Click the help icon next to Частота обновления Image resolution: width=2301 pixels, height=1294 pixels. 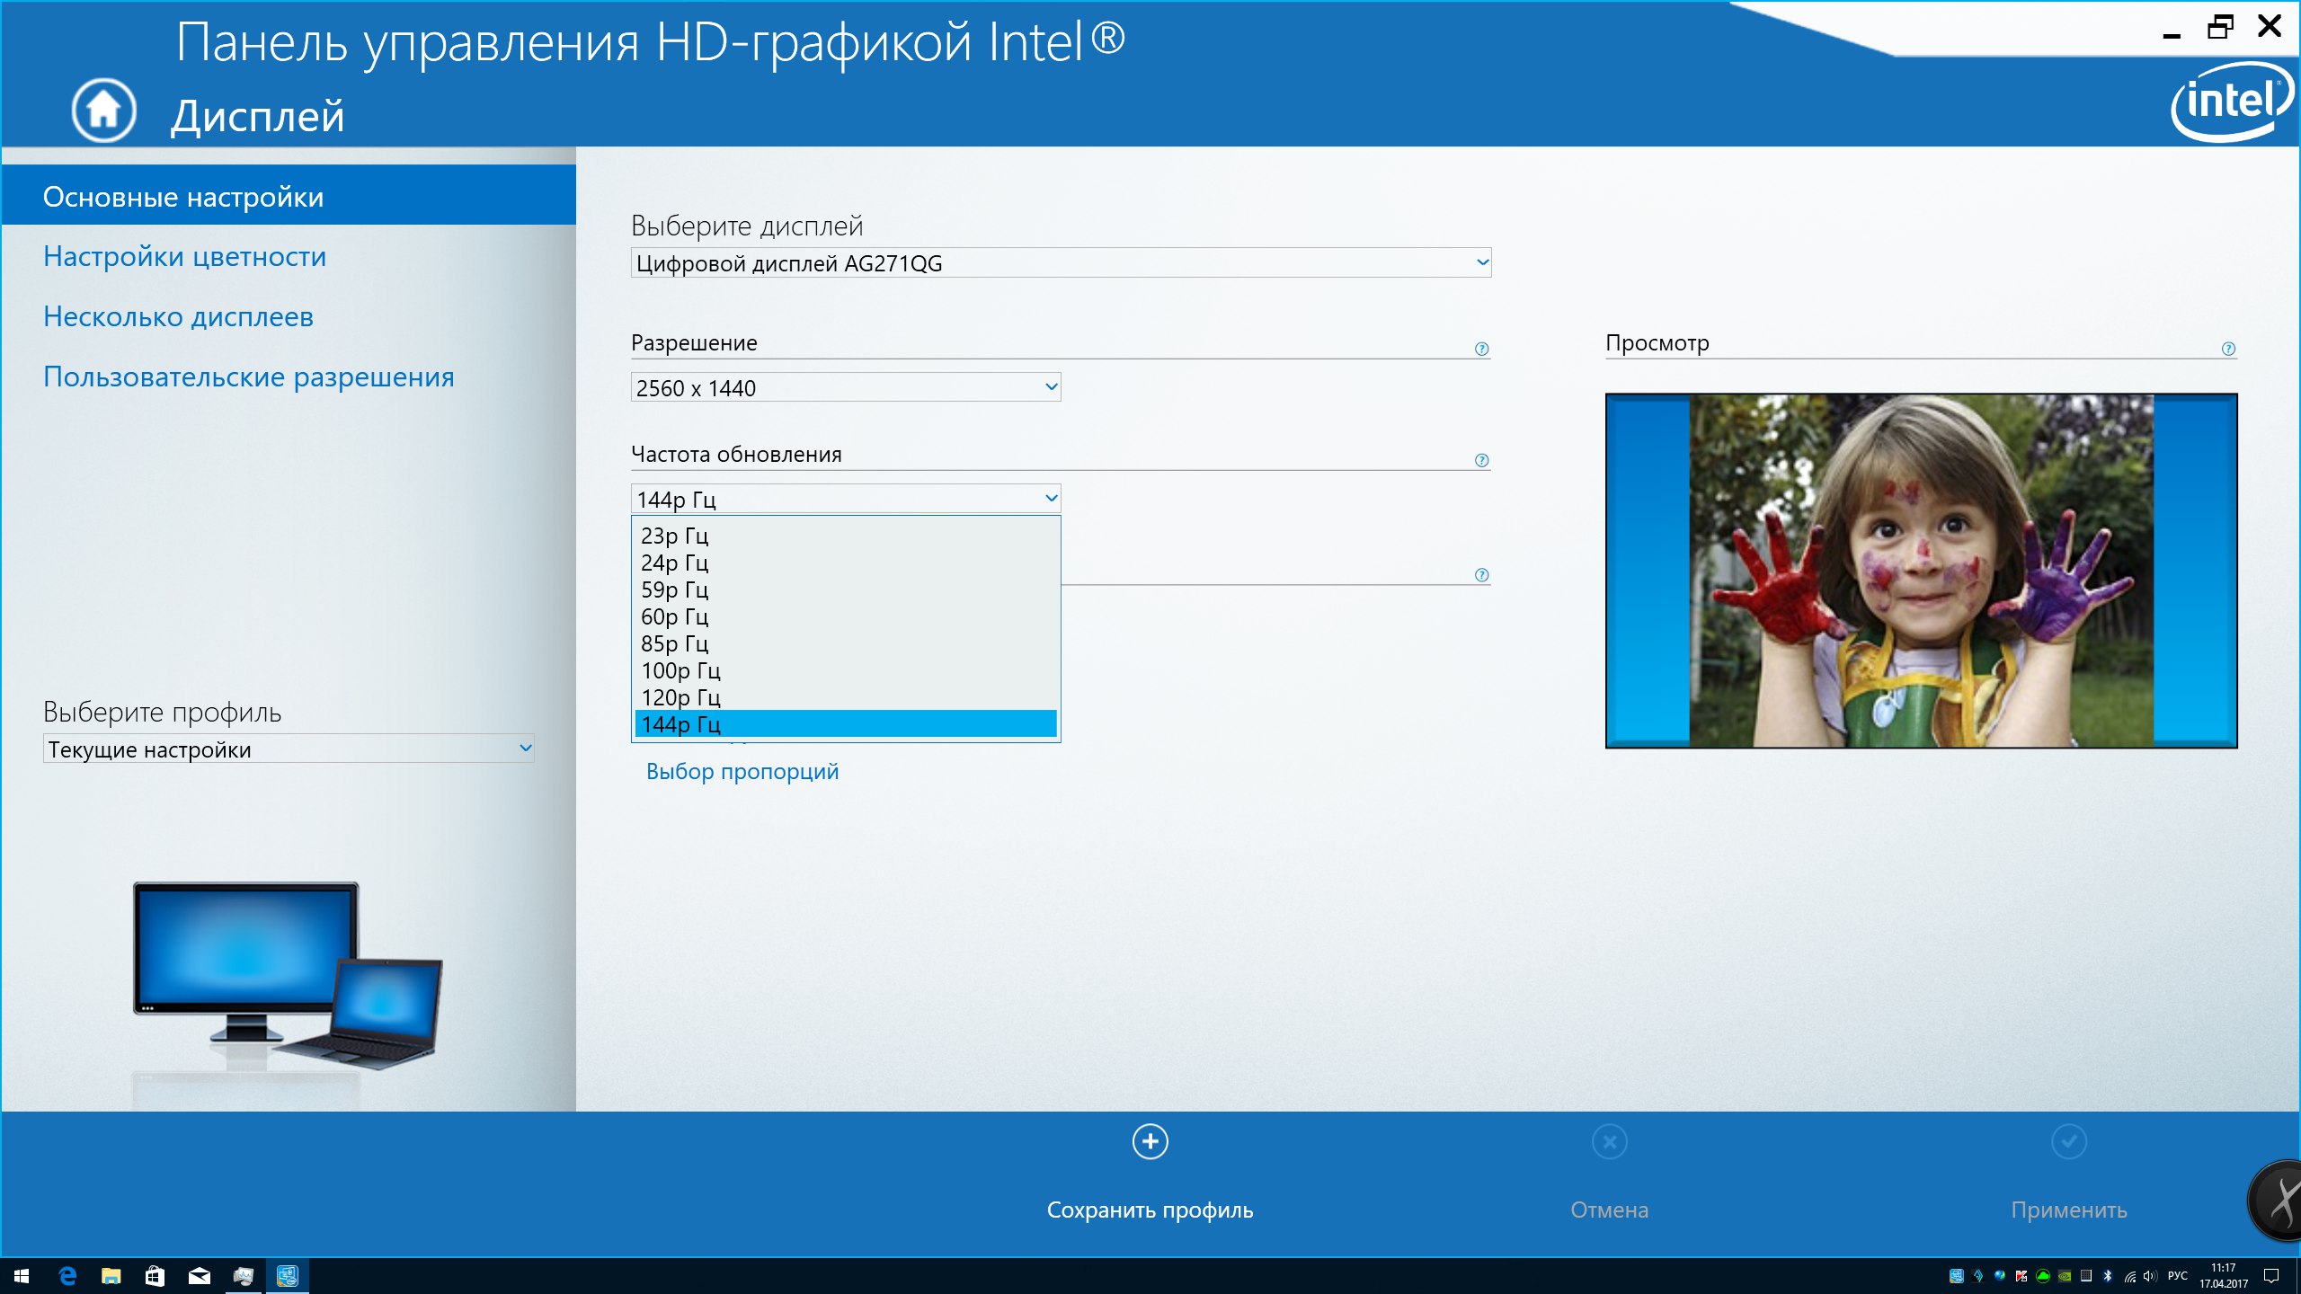tap(1481, 460)
